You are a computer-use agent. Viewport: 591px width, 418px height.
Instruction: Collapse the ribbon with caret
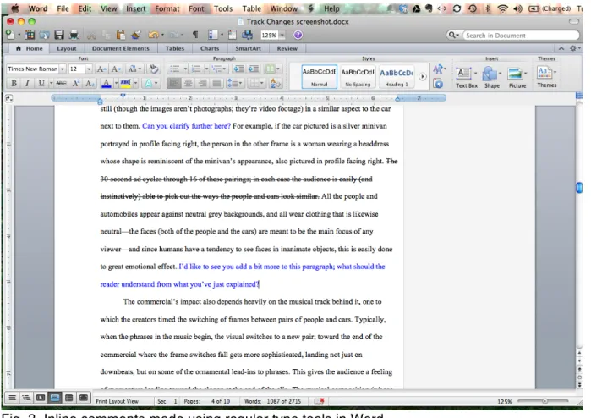click(x=561, y=48)
